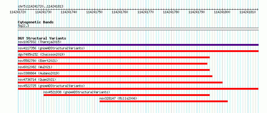The image size is (267, 113).
Task: Click ruler position 114241740
Action: tap(69, 12)
